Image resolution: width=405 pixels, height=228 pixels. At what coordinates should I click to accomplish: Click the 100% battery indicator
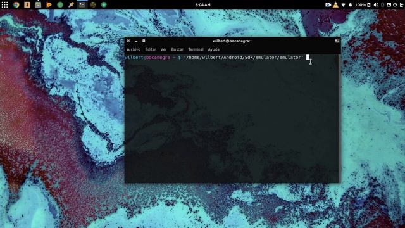click(x=363, y=5)
